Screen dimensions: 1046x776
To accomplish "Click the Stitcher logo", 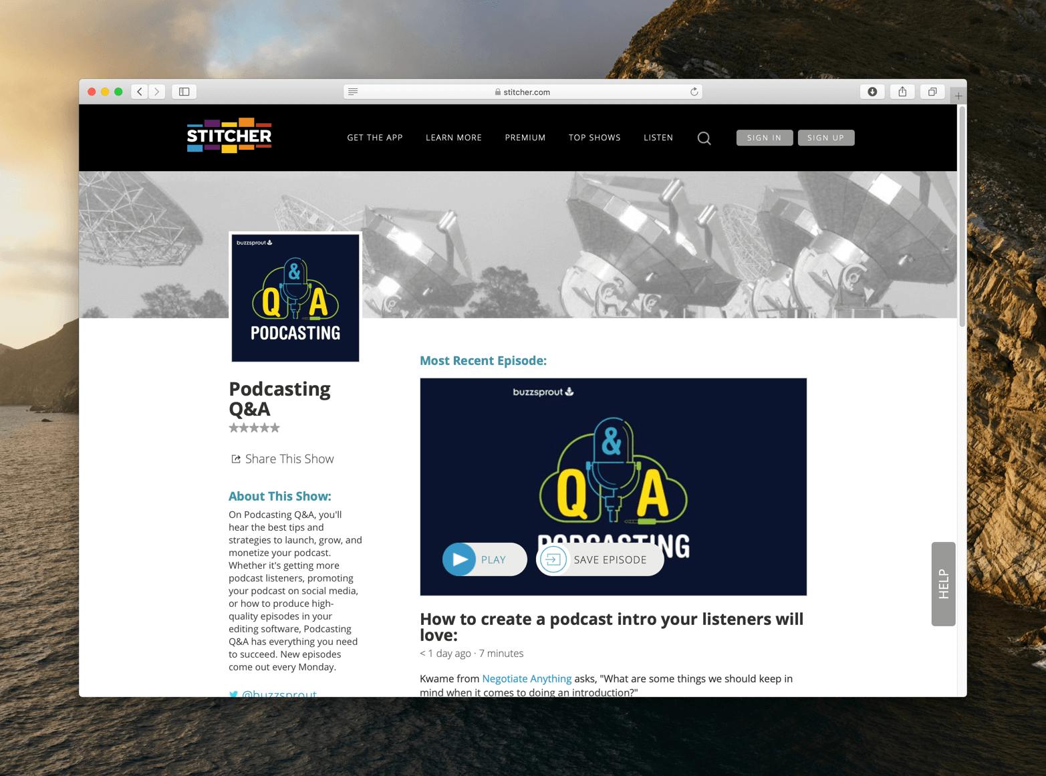I will 228,136.
